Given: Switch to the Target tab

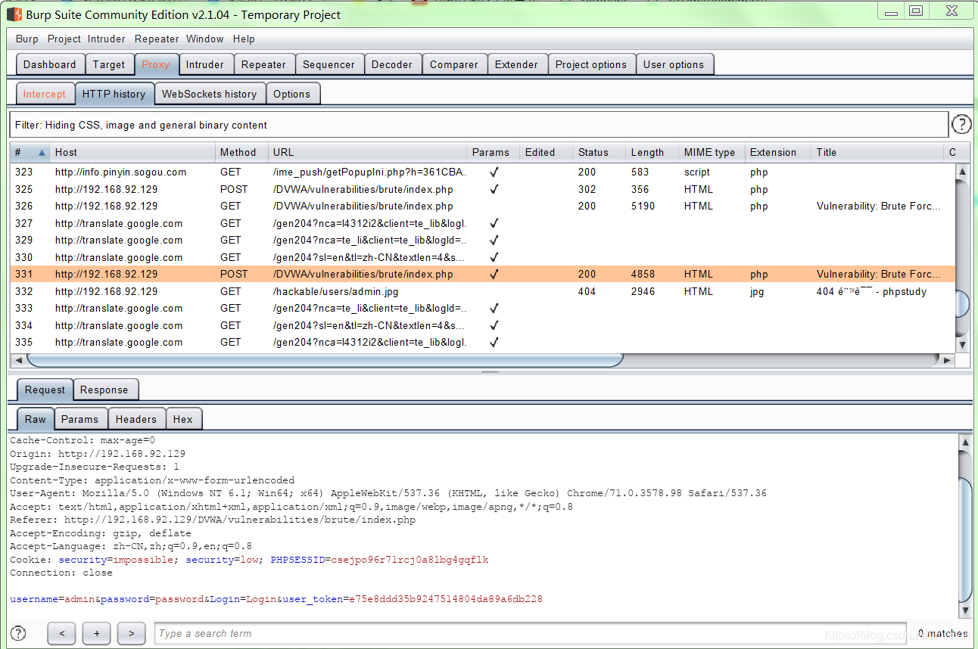Looking at the screenshot, I should coord(109,64).
